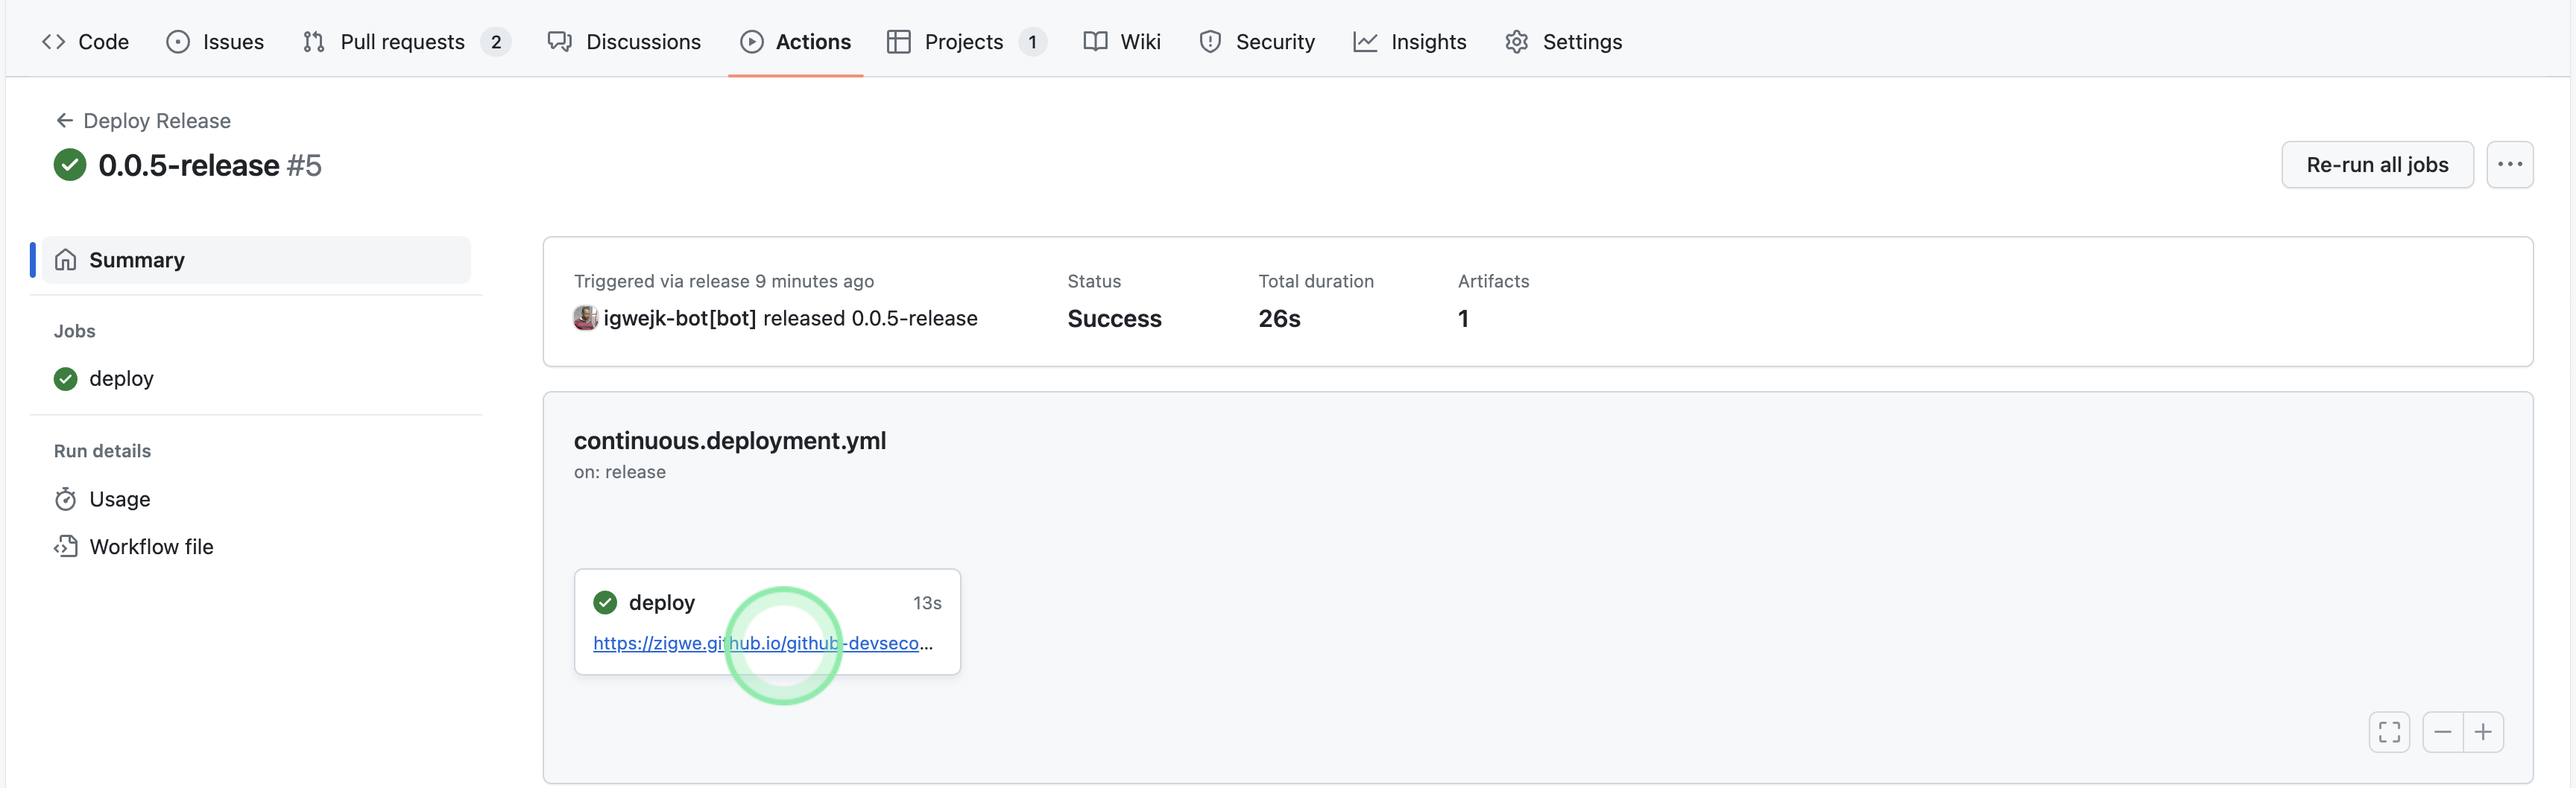This screenshot has height=788, width=2576.
Task: Click the Workflow file code icon
Action: (66, 546)
